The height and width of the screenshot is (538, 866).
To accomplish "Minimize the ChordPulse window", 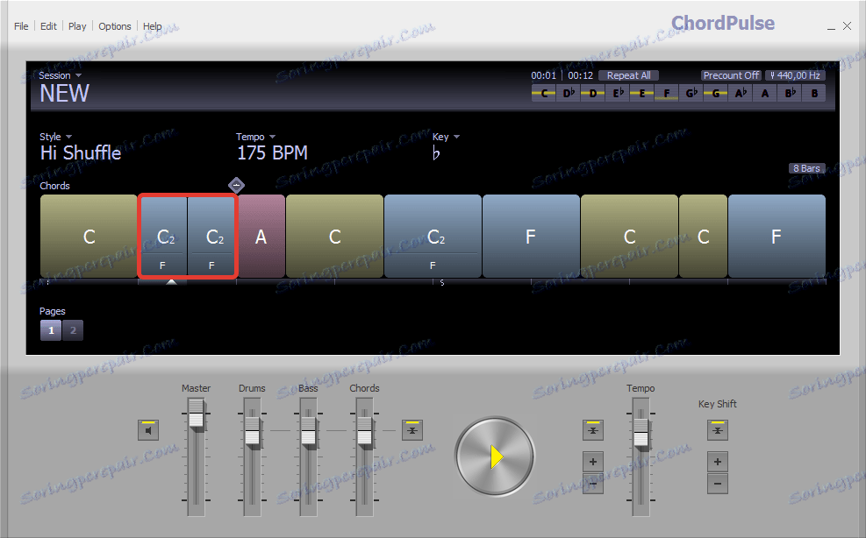I will 831,26.
